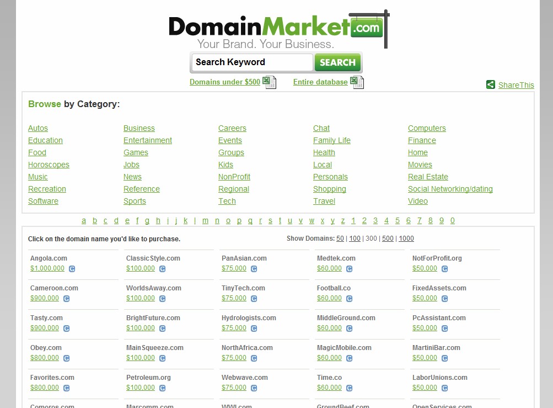Open the Careers category
This screenshot has width=553, height=408.
[232, 128]
